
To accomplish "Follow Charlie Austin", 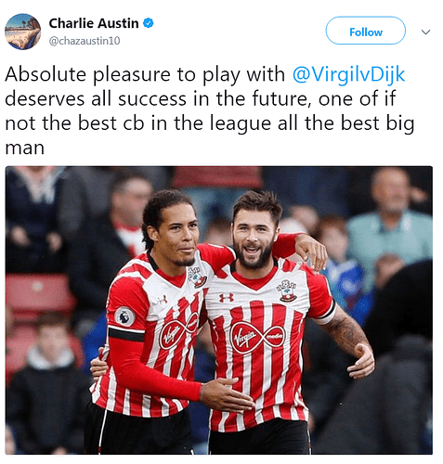I will coord(365,31).
